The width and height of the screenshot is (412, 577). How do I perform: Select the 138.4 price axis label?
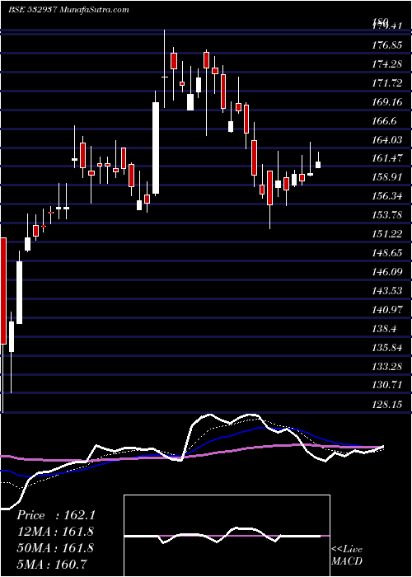(x=385, y=329)
